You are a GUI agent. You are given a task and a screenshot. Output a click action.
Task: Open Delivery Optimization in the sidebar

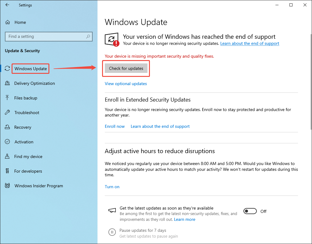pyautogui.click(x=34, y=83)
